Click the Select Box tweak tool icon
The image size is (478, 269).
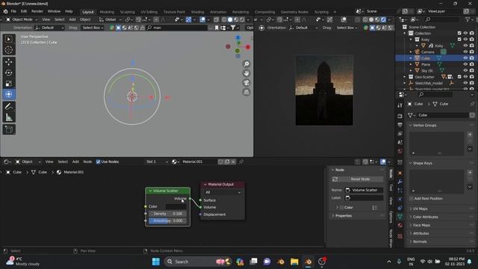click(9, 39)
